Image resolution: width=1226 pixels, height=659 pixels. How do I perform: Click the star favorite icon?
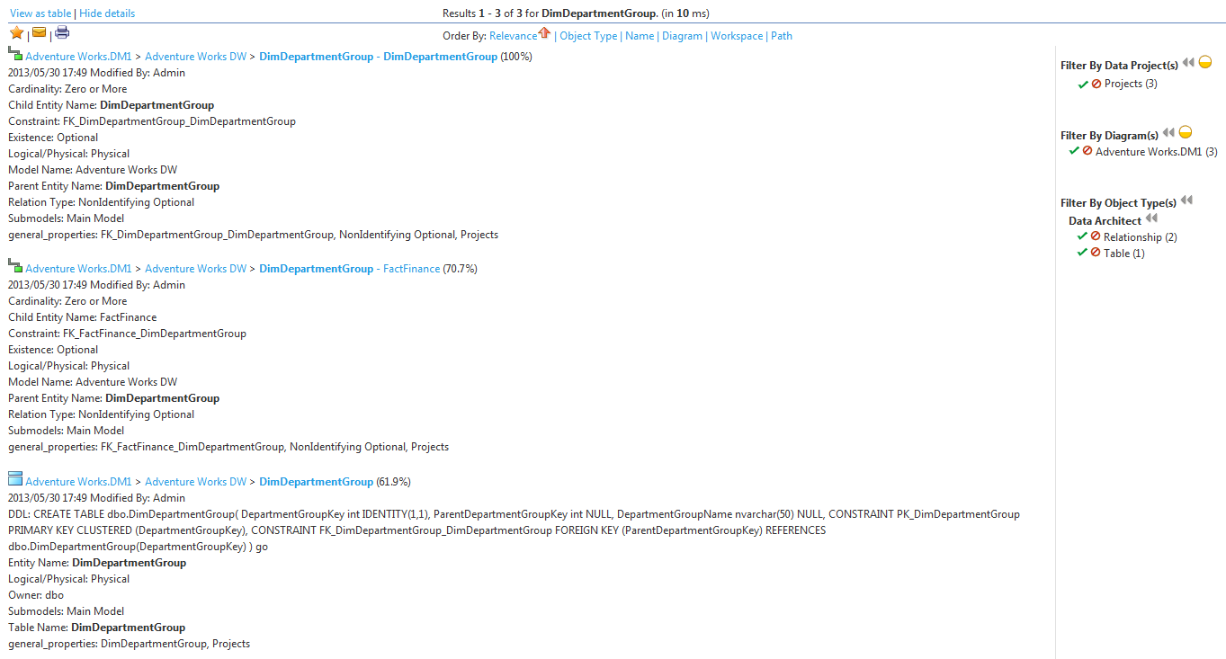[x=16, y=33]
